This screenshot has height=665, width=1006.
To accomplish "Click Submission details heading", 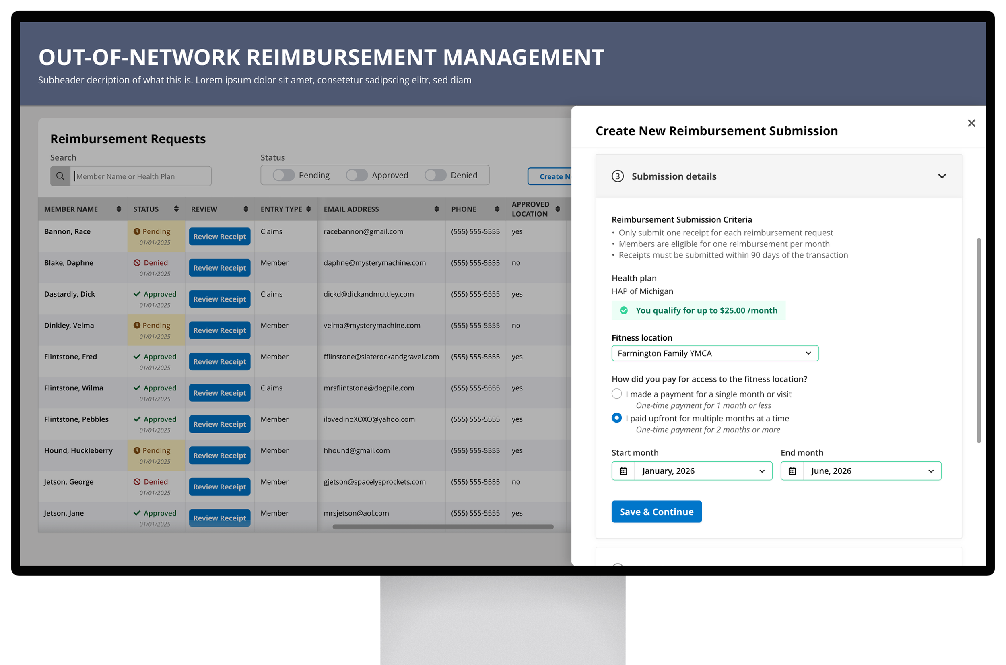I will [x=674, y=176].
